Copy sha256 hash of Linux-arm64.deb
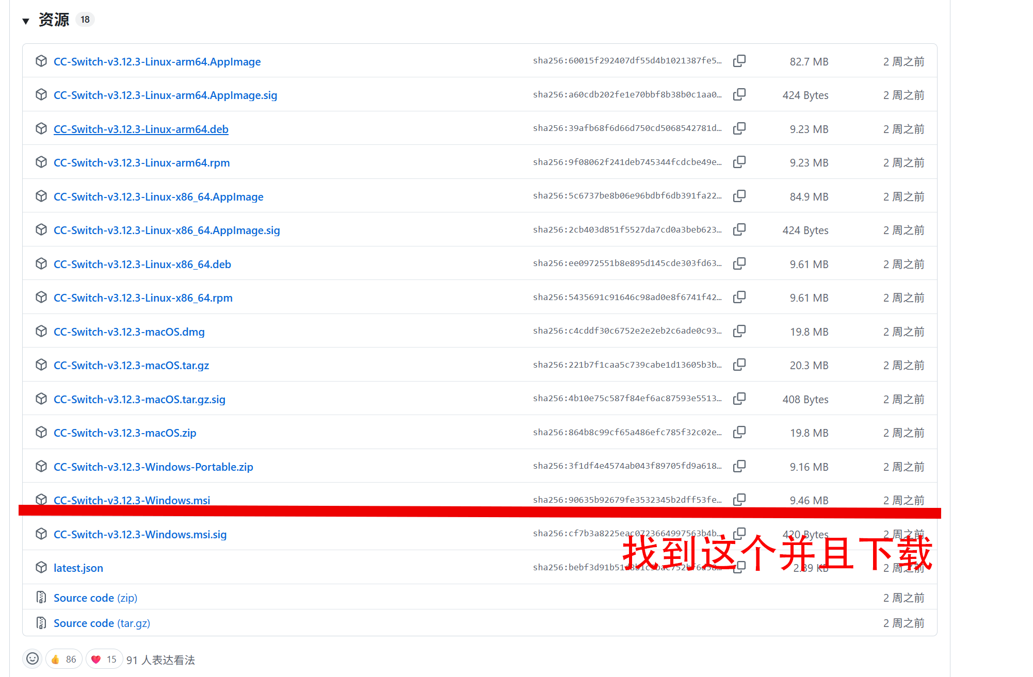Screen dimensions: 1033x677 (739, 128)
